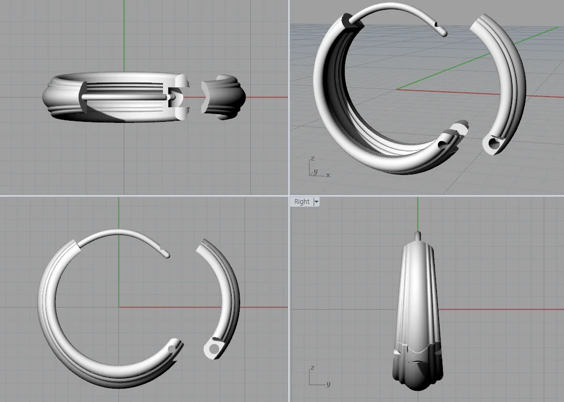Viewport: 564px width, 402px height.
Task: Click the horizontal pin rod inside top-left cutaway
Action: [x=123, y=96]
